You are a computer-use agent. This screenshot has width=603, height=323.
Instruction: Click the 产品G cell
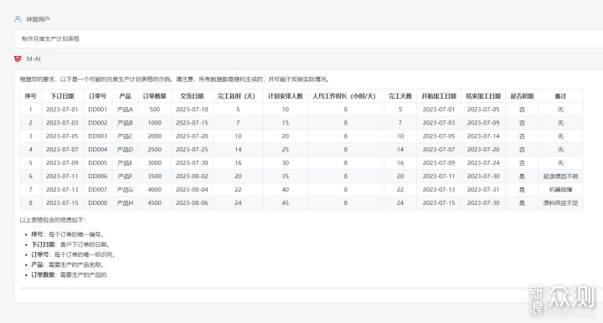[125, 189]
